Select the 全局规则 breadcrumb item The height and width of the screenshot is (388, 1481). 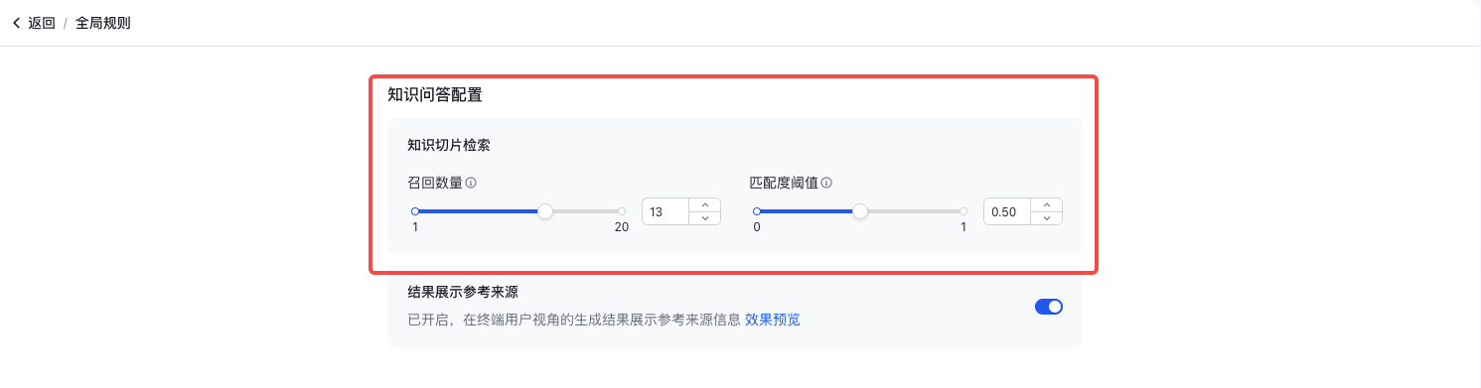tap(103, 23)
